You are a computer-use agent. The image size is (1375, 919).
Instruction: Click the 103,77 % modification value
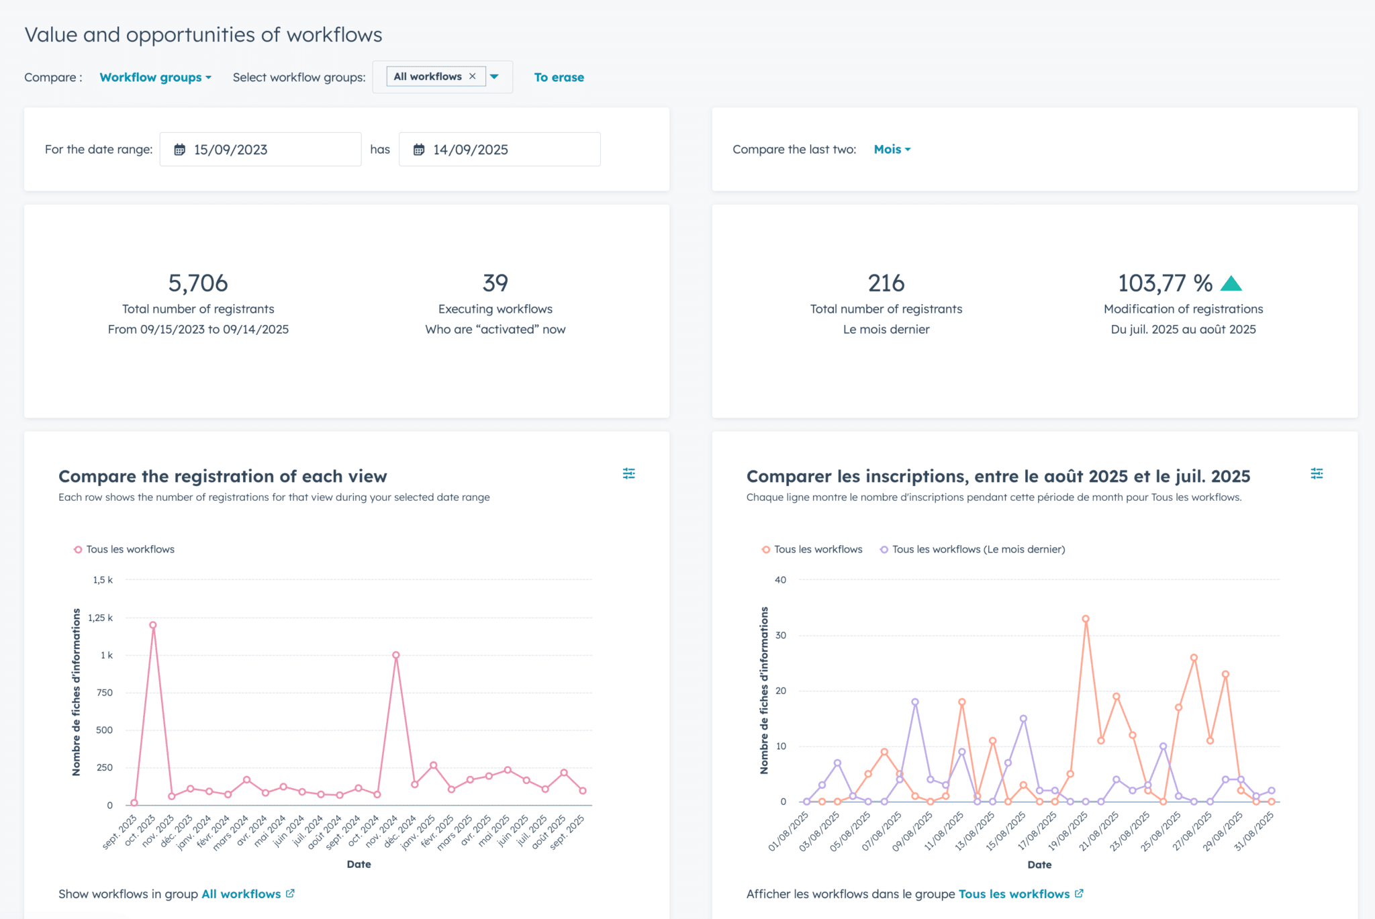(x=1165, y=283)
